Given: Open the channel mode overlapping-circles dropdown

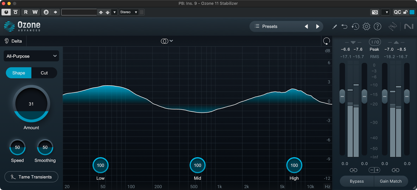Looking at the screenshot, I should point(167,41).
